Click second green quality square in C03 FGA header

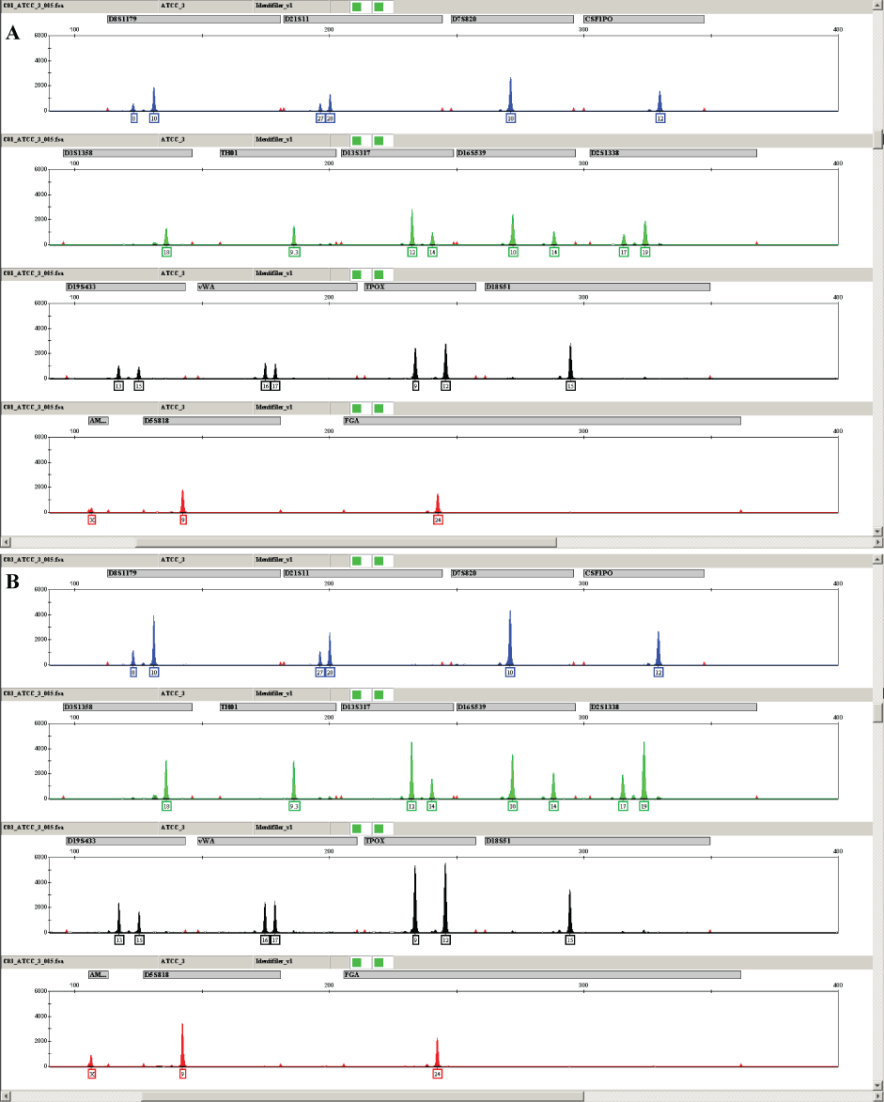[380, 962]
